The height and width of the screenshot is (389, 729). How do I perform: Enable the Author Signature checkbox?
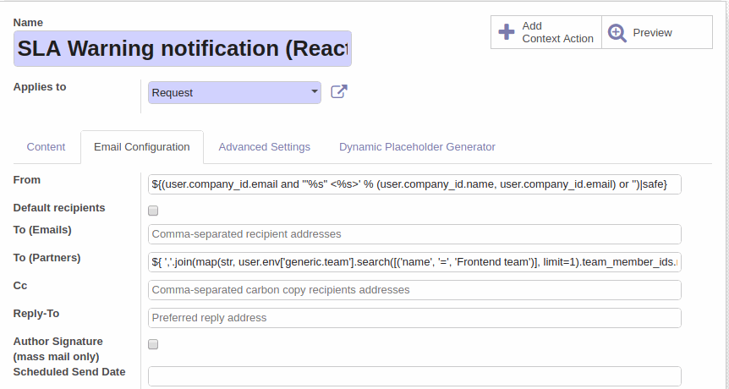[153, 344]
